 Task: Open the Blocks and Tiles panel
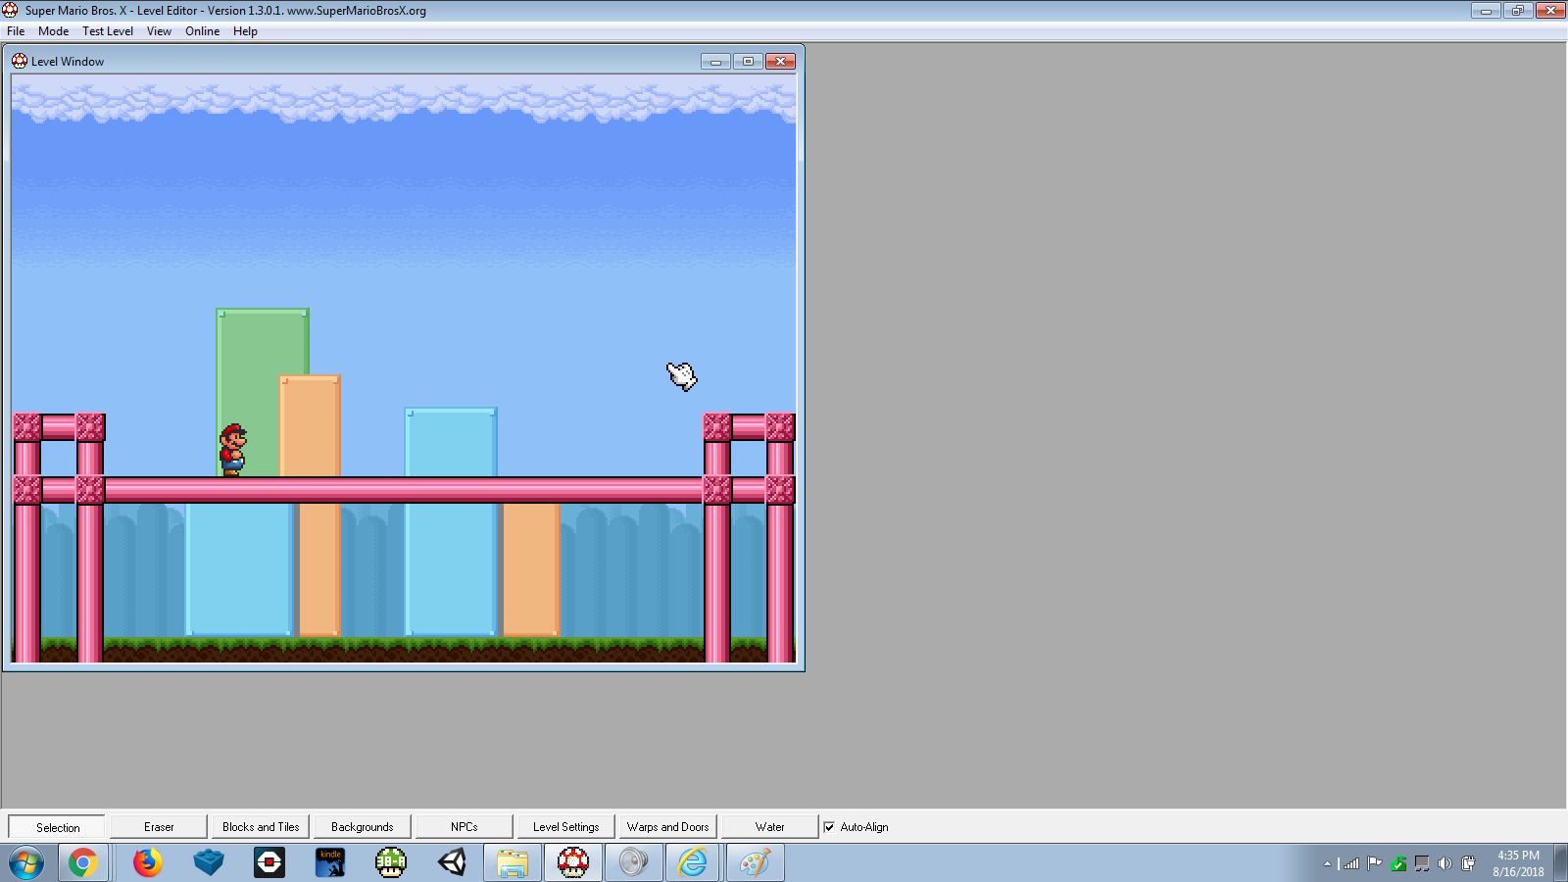tap(261, 827)
